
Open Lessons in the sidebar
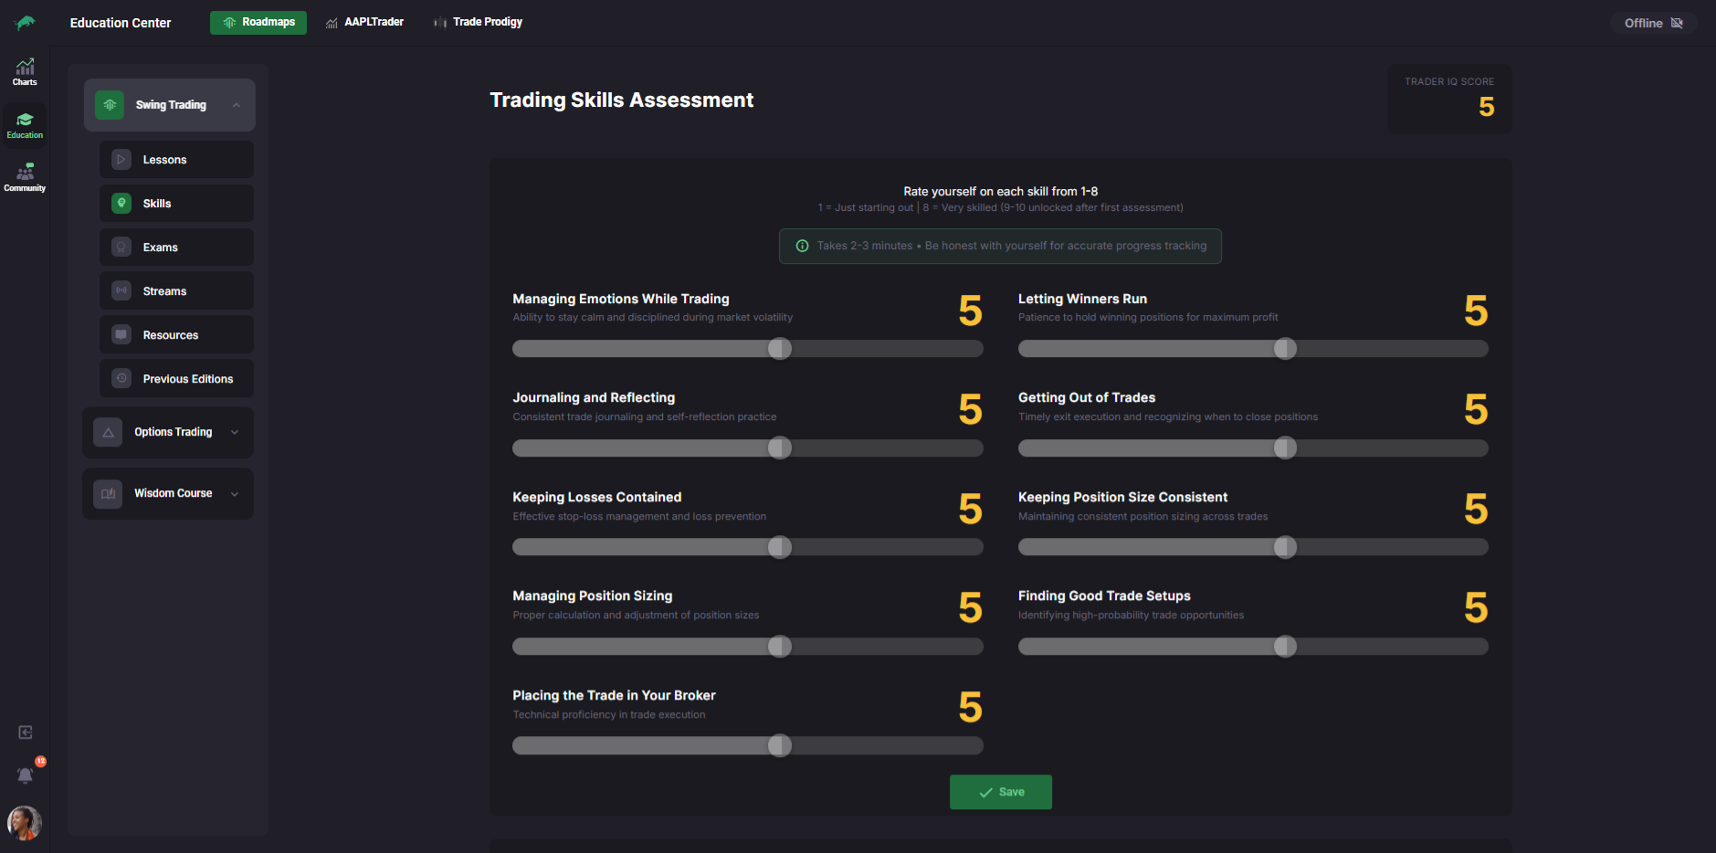(x=176, y=160)
